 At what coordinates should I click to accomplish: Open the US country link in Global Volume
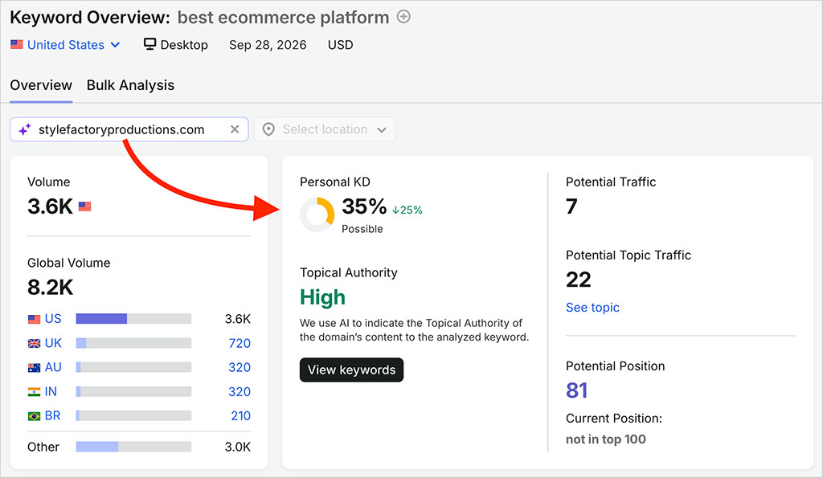[53, 318]
